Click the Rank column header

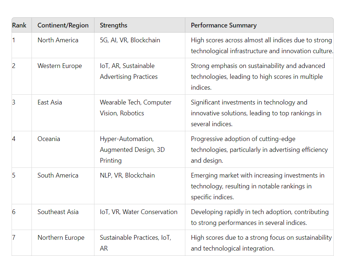pos(22,25)
